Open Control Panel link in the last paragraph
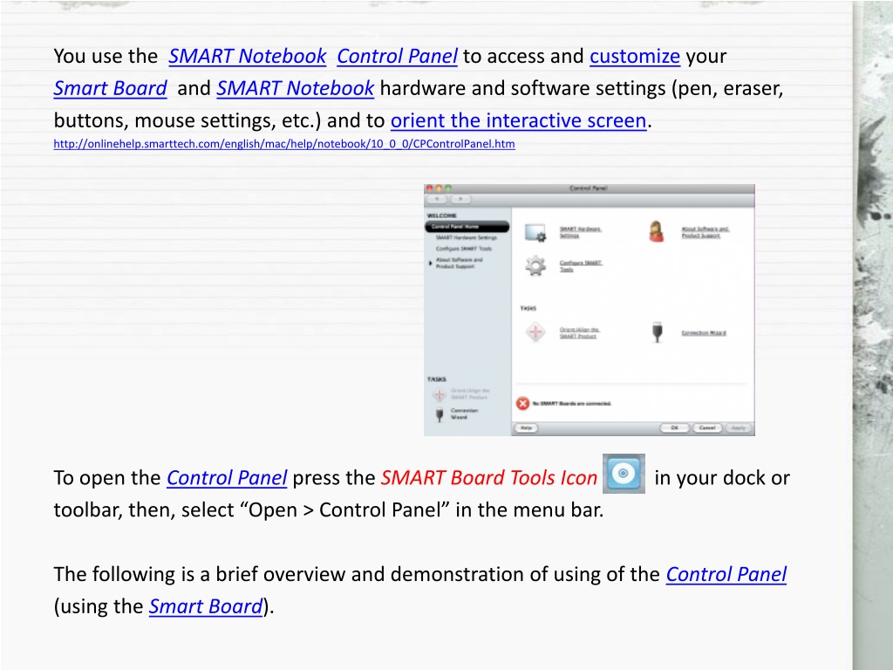893x670 pixels. point(726,574)
